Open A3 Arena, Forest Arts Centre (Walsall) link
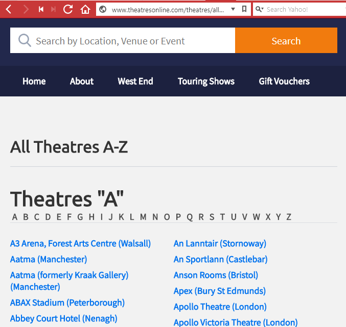Viewport: 346px width, 327px height. pyautogui.click(x=80, y=243)
